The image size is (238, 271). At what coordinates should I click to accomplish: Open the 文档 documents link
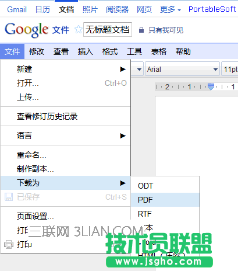pos(66,9)
